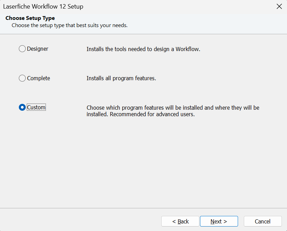This screenshot has height=231, width=287.
Task: Proceed by pressing the Next button
Action: [x=219, y=221]
